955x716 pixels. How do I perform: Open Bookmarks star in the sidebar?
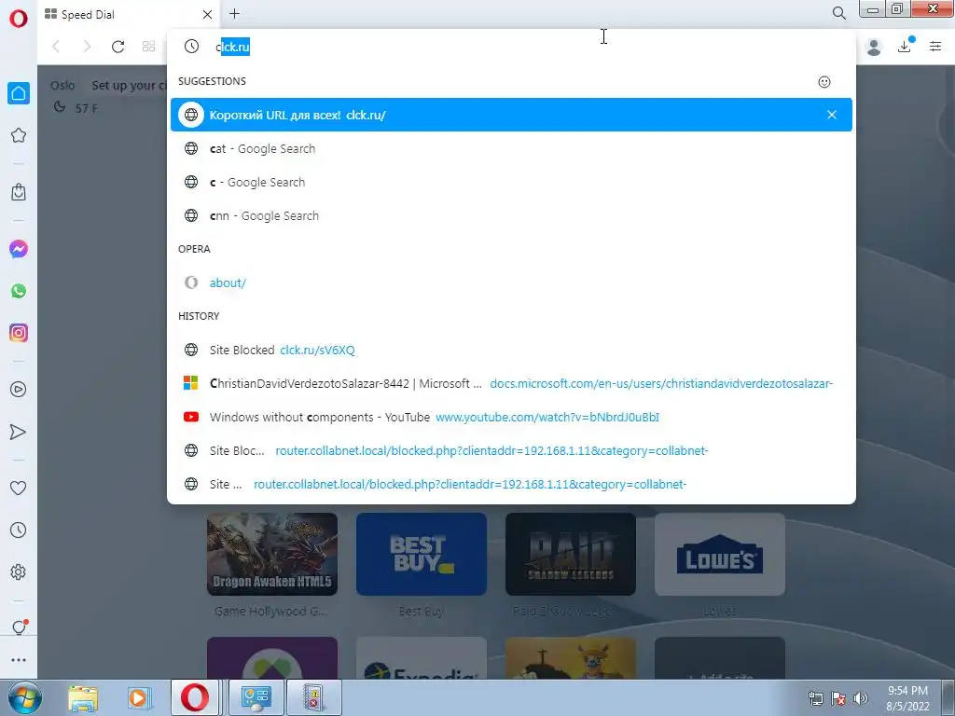tap(19, 135)
